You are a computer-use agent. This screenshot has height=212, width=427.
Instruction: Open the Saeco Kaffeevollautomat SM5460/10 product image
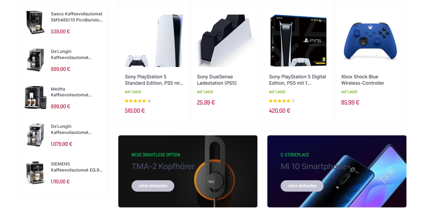pyautogui.click(x=35, y=22)
